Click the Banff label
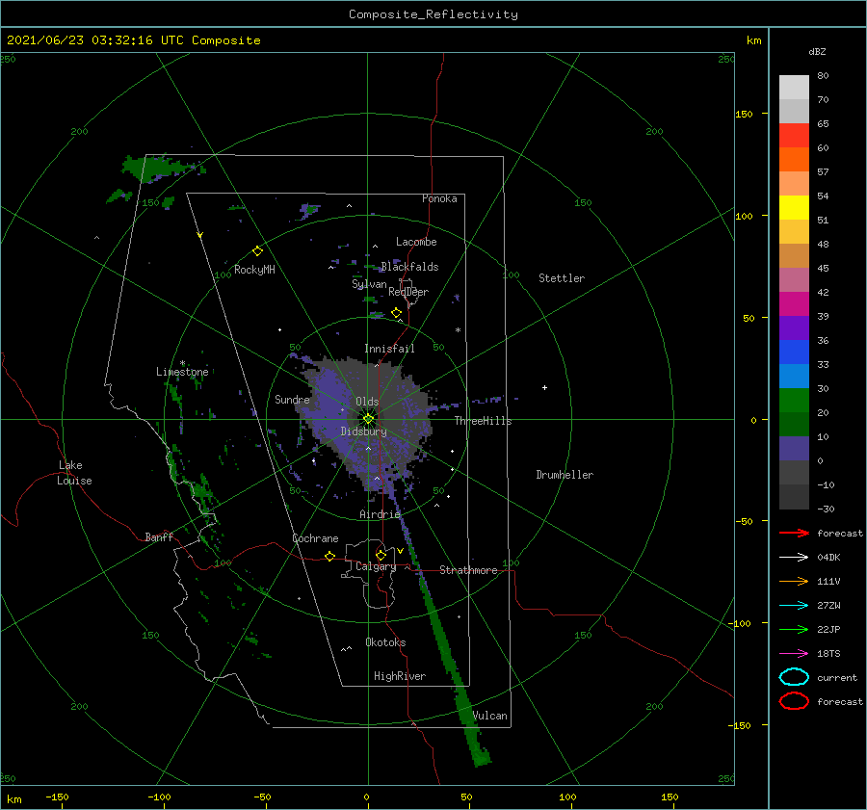Image resolution: width=867 pixels, height=810 pixels. (x=159, y=537)
